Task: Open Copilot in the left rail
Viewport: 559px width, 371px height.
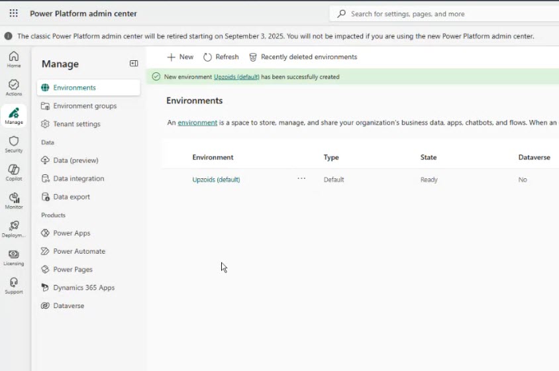Action: coord(14,173)
